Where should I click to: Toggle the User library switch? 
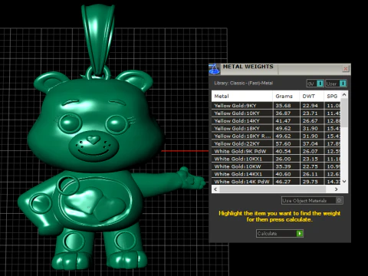pos(336,84)
